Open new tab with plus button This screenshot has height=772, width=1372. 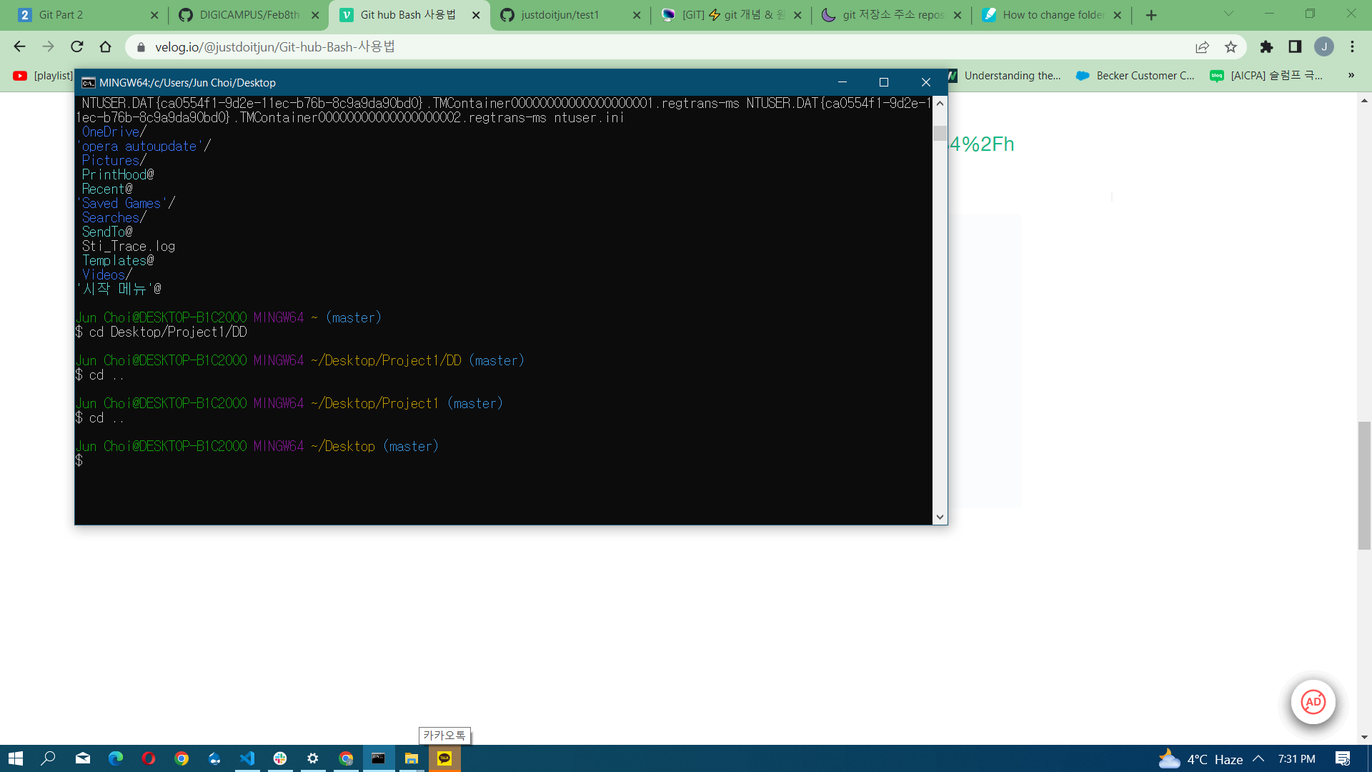1151,15
